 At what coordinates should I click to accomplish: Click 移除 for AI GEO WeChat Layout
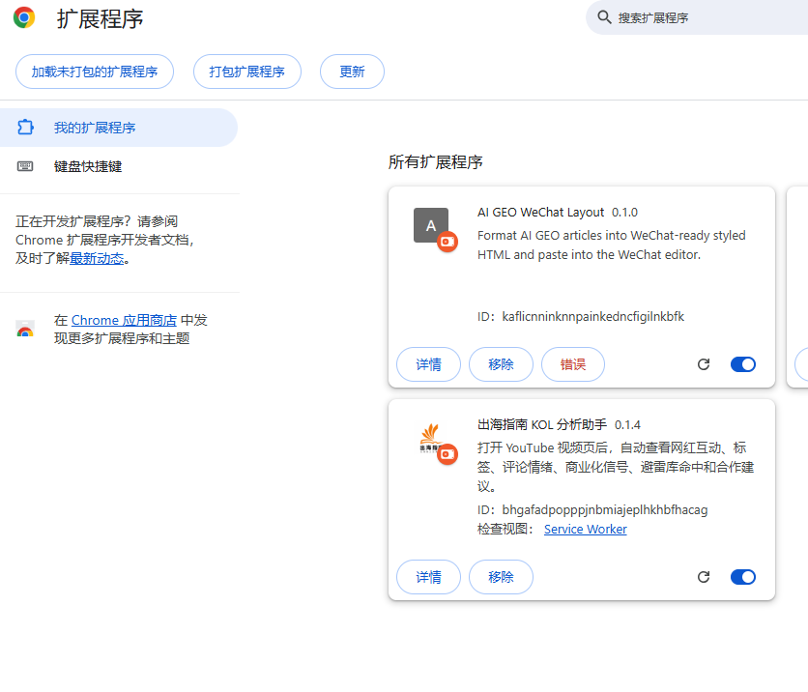[x=501, y=364]
